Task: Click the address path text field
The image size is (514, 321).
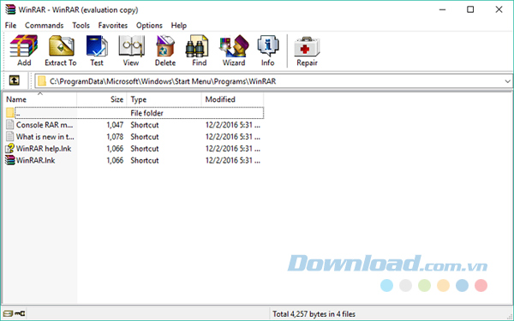Action: coord(274,81)
